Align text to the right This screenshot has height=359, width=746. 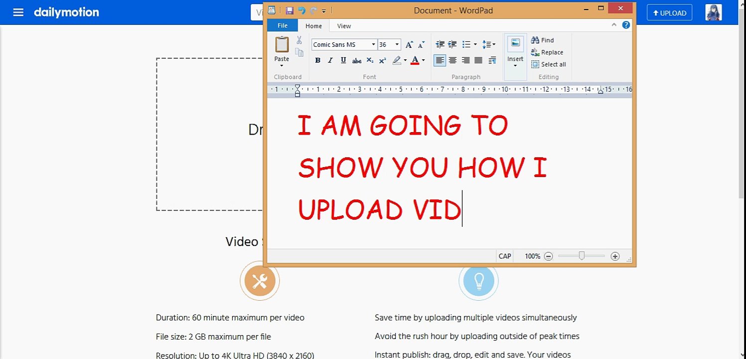pos(465,60)
